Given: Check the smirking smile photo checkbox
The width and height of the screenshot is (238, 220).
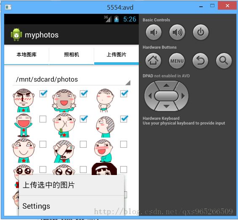Looking at the screenshot, I should pos(43,144).
